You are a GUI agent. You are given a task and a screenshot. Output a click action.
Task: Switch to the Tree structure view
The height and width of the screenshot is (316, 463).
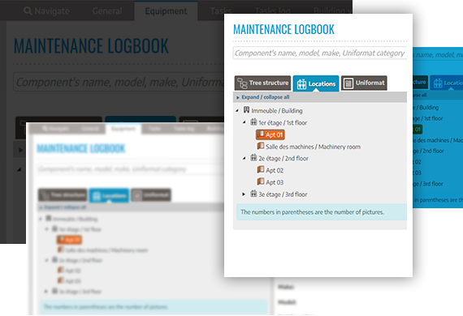click(x=262, y=83)
